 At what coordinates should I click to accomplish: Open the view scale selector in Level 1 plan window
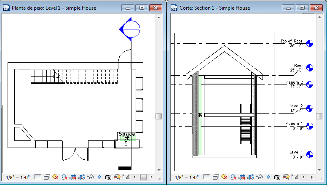coord(18,177)
